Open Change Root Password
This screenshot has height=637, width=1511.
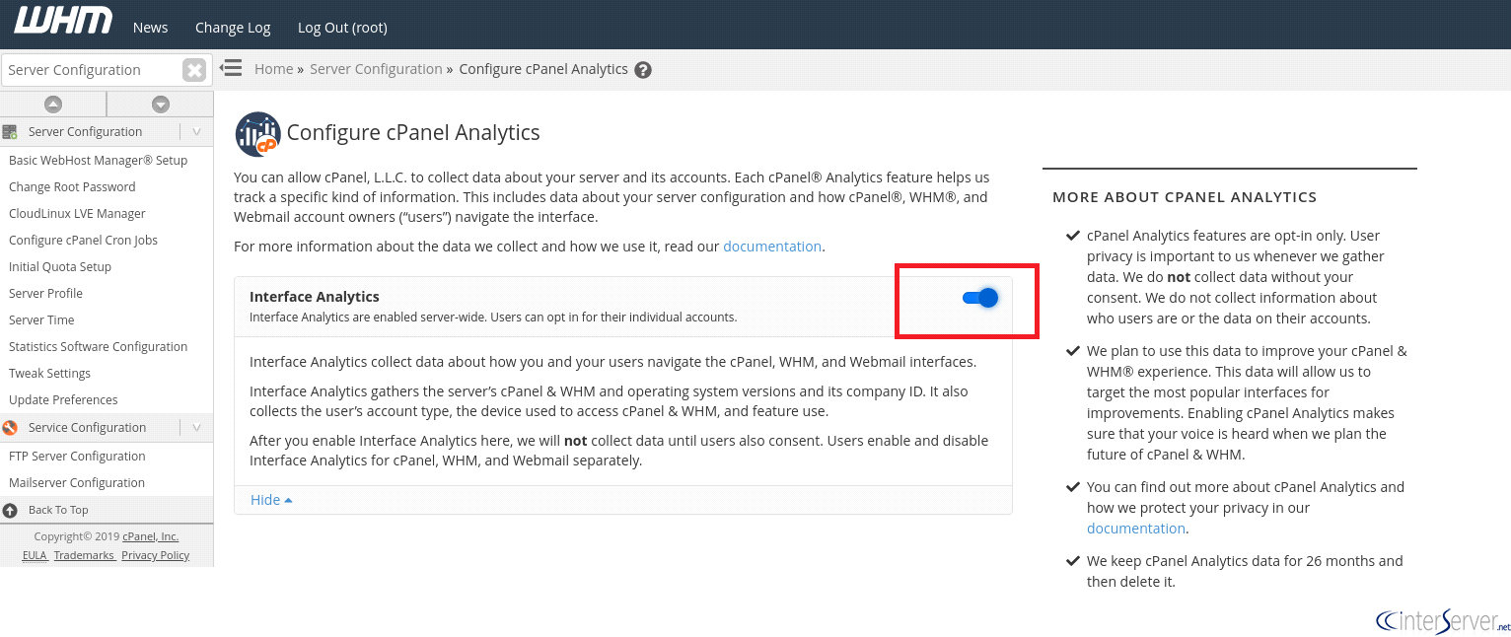point(72,187)
